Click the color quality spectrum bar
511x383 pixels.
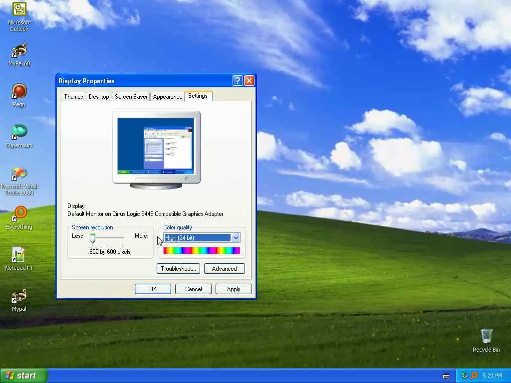point(202,250)
